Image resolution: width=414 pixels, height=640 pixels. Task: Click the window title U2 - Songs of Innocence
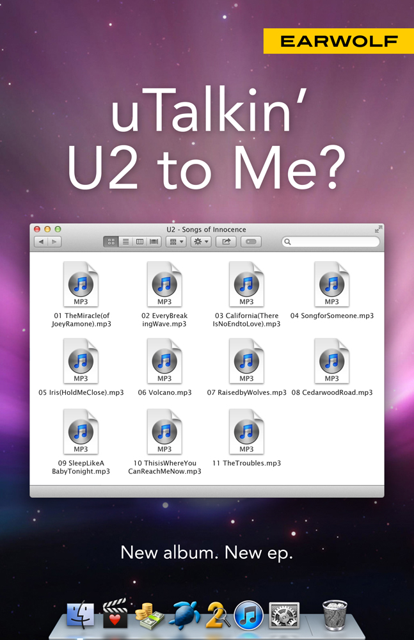[x=206, y=229]
